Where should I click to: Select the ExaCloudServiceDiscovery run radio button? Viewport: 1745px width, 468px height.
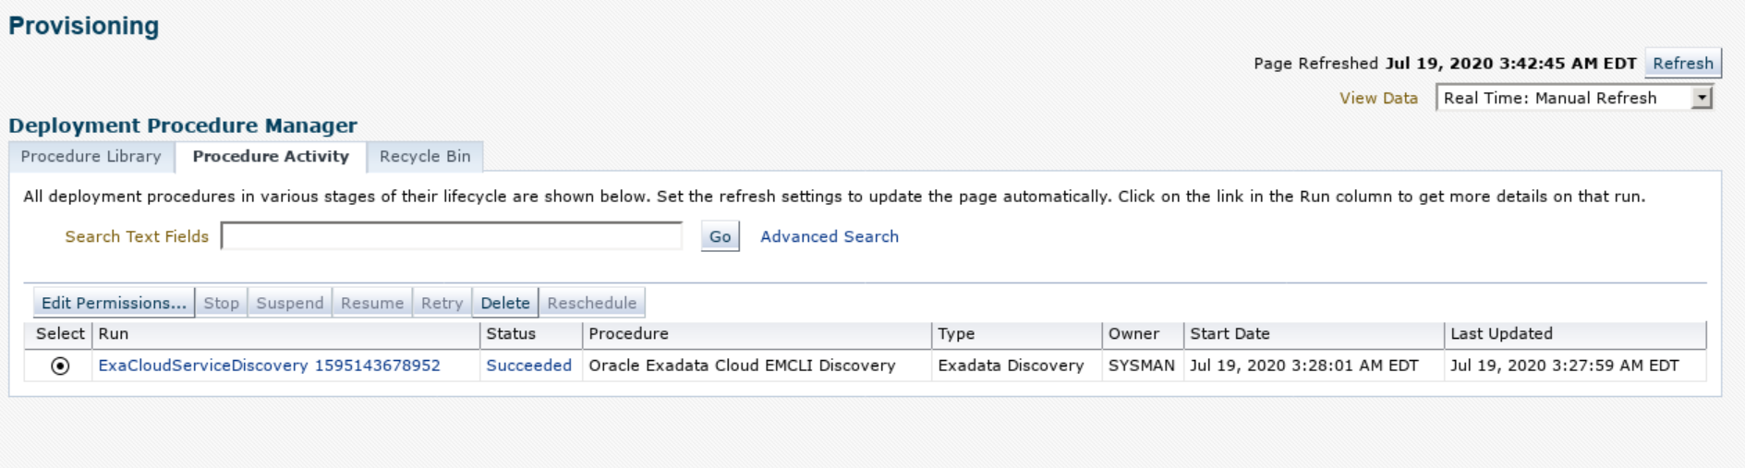coord(60,366)
